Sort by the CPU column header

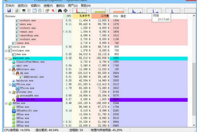point(68,16)
